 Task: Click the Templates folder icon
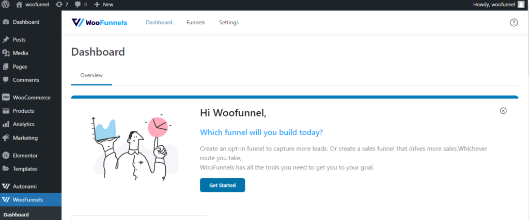point(6,169)
